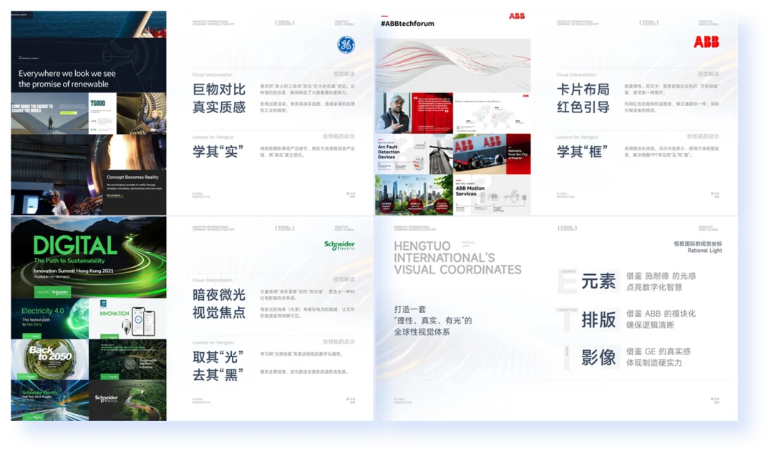The width and height of the screenshot is (773, 456).
Task: Click 确保逻辑清晰 under the ABB line
Action: [650, 325]
